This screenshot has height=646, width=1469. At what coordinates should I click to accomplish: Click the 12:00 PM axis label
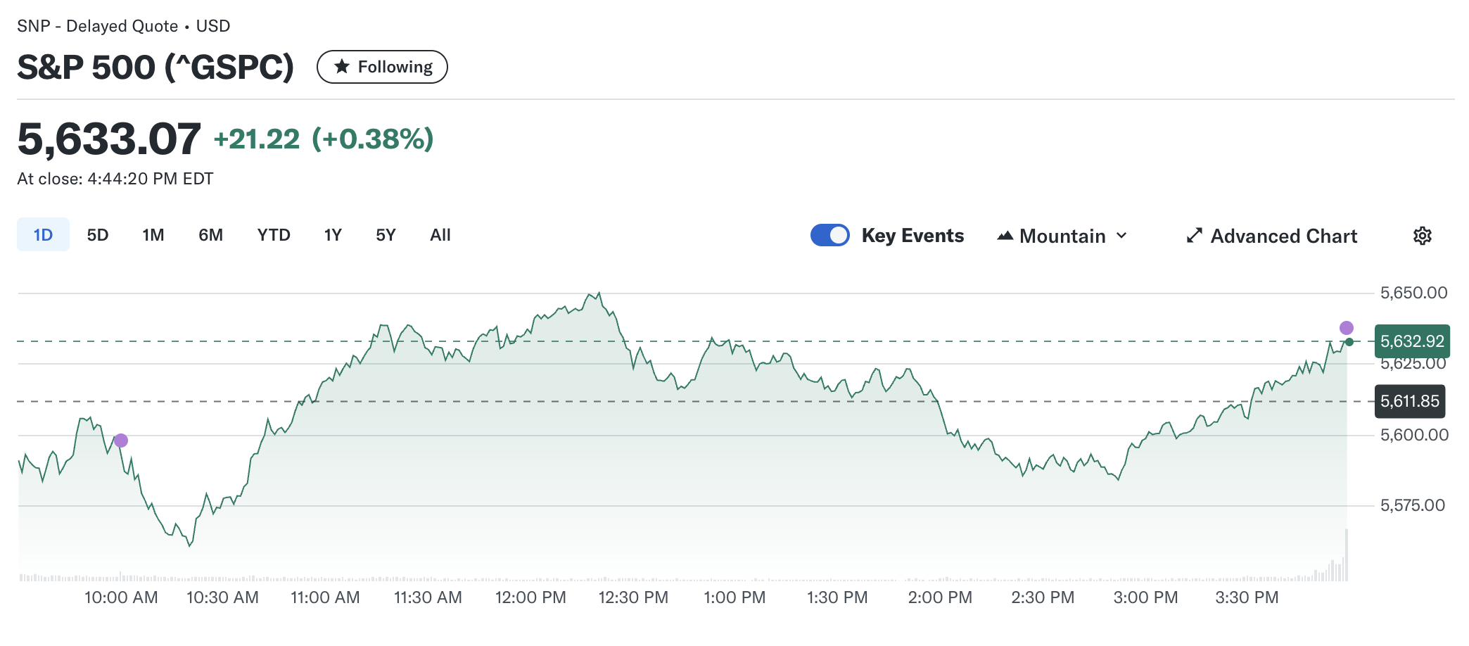tap(530, 597)
